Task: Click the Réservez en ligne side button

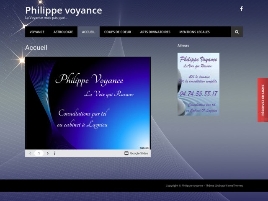Action: (x=263, y=100)
